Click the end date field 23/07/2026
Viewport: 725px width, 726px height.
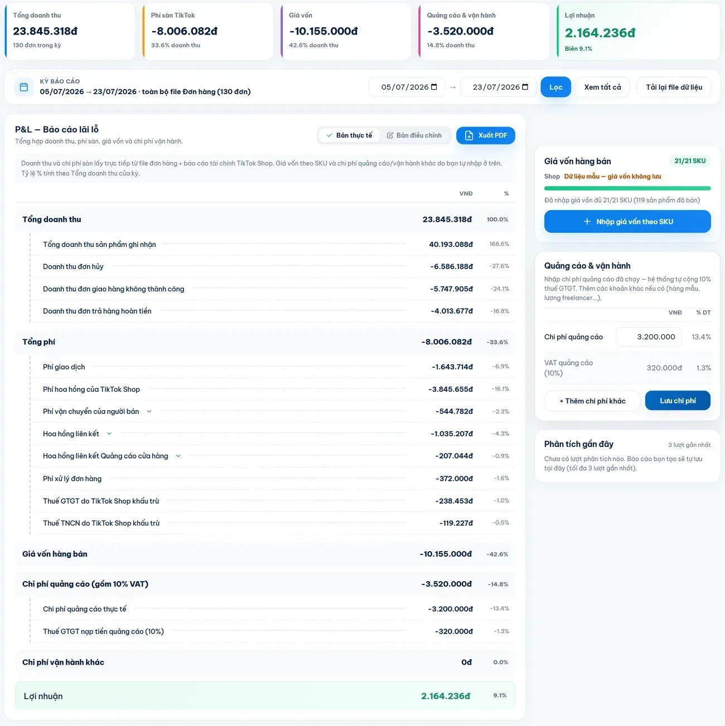click(x=498, y=87)
